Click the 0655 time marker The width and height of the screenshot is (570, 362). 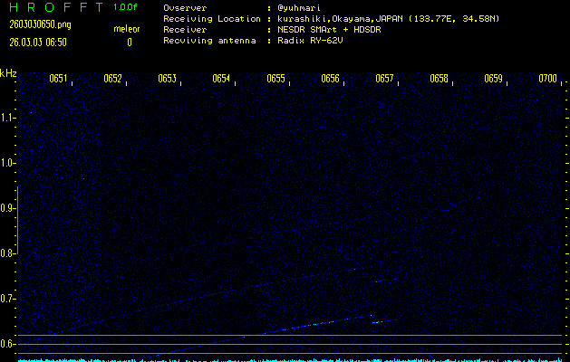click(275, 79)
